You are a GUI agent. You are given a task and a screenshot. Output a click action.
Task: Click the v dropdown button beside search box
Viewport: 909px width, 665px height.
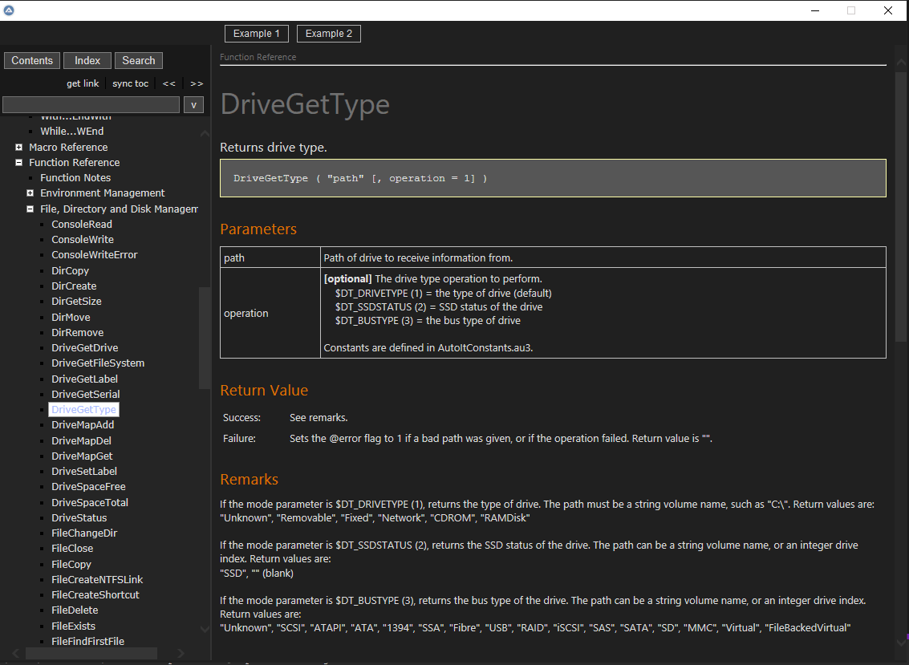point(193,105)
